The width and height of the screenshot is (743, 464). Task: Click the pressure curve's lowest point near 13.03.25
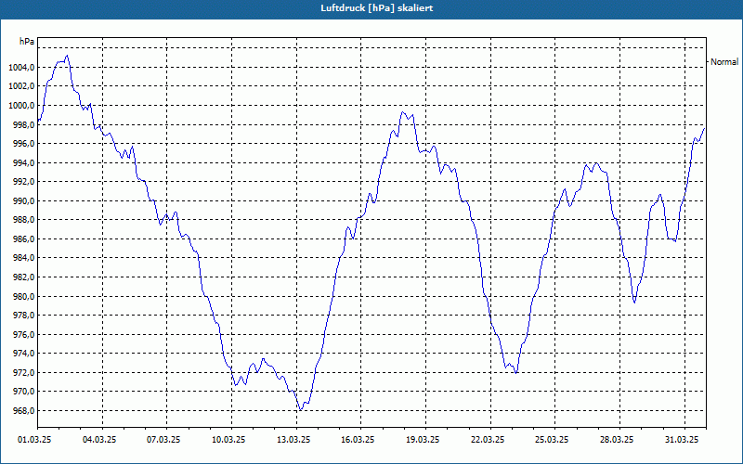point(300,409)
